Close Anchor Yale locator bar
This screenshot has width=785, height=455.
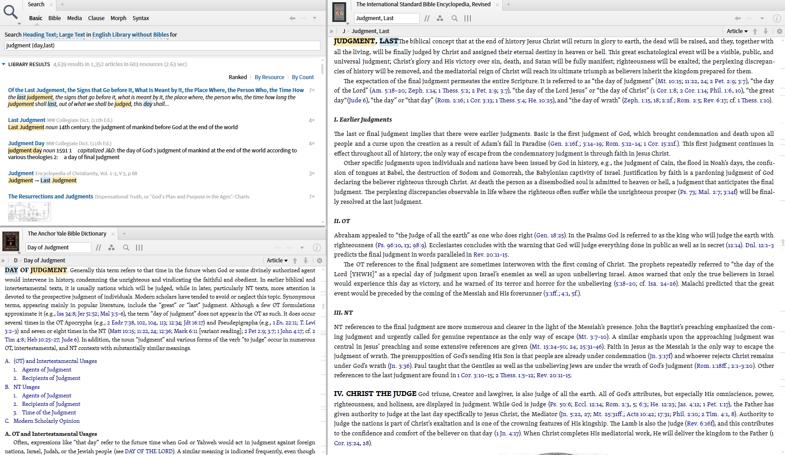[320, 261]
